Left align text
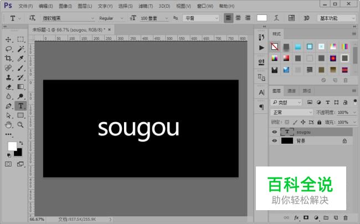Viewport: 360px width, 224px height. [228, 18]
